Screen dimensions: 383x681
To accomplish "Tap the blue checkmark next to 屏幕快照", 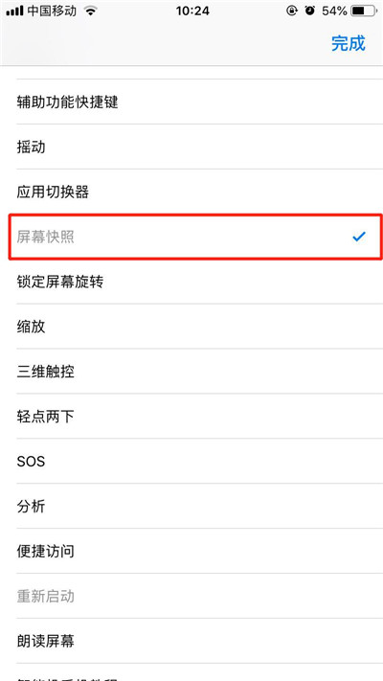I will (x=359, y=237).
